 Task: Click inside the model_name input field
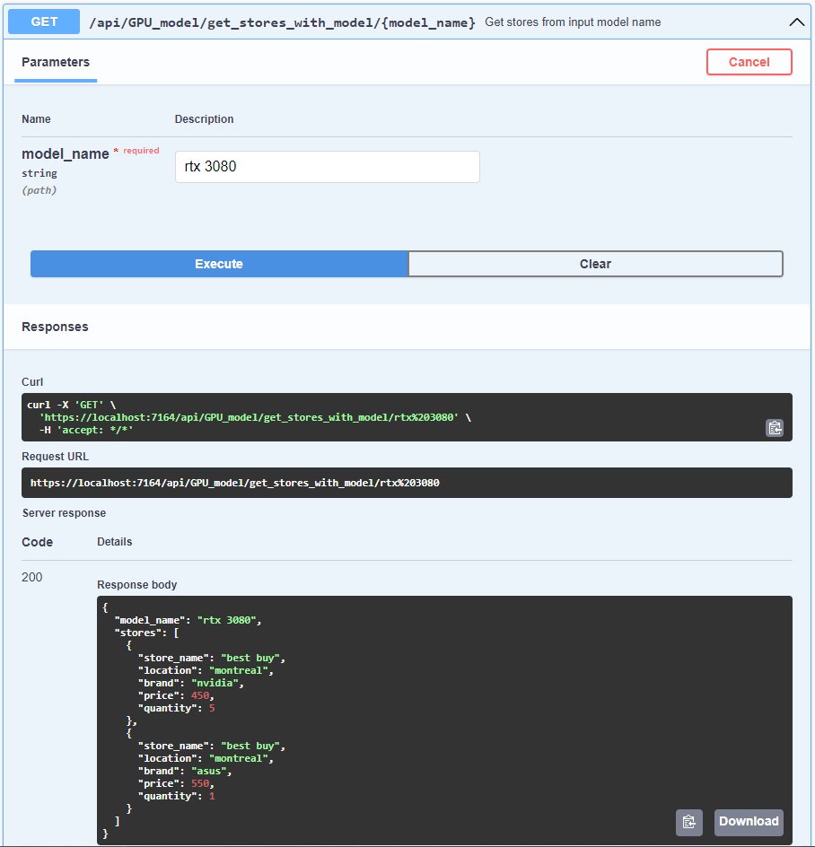pos(327,167)
